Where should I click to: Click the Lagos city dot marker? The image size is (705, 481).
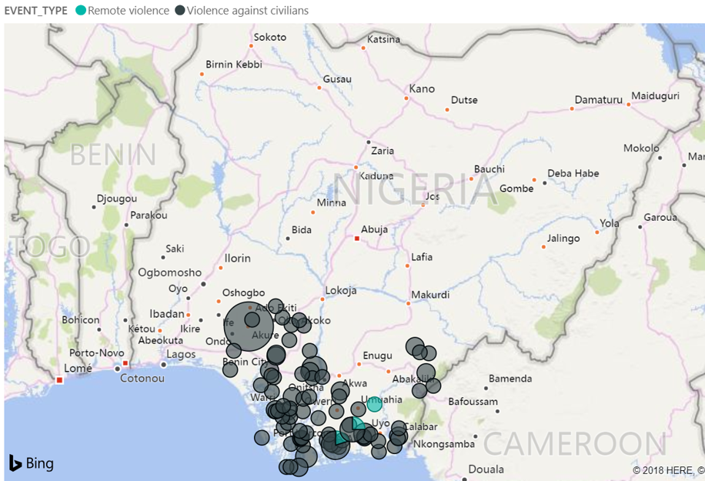tap(164, 364)
